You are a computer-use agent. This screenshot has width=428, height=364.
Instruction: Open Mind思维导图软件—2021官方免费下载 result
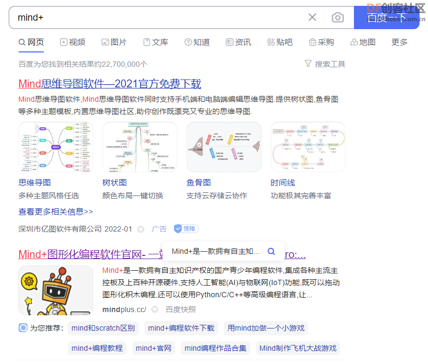pyautogui.click(x=110, y=84)
